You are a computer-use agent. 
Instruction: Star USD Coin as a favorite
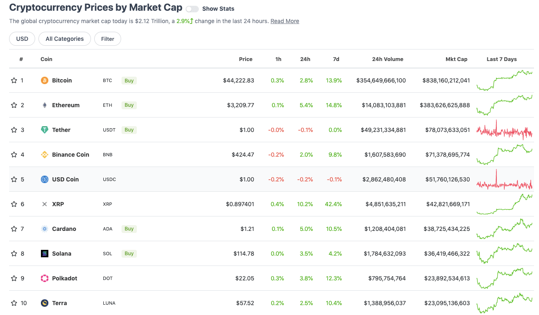click(14, 179)
